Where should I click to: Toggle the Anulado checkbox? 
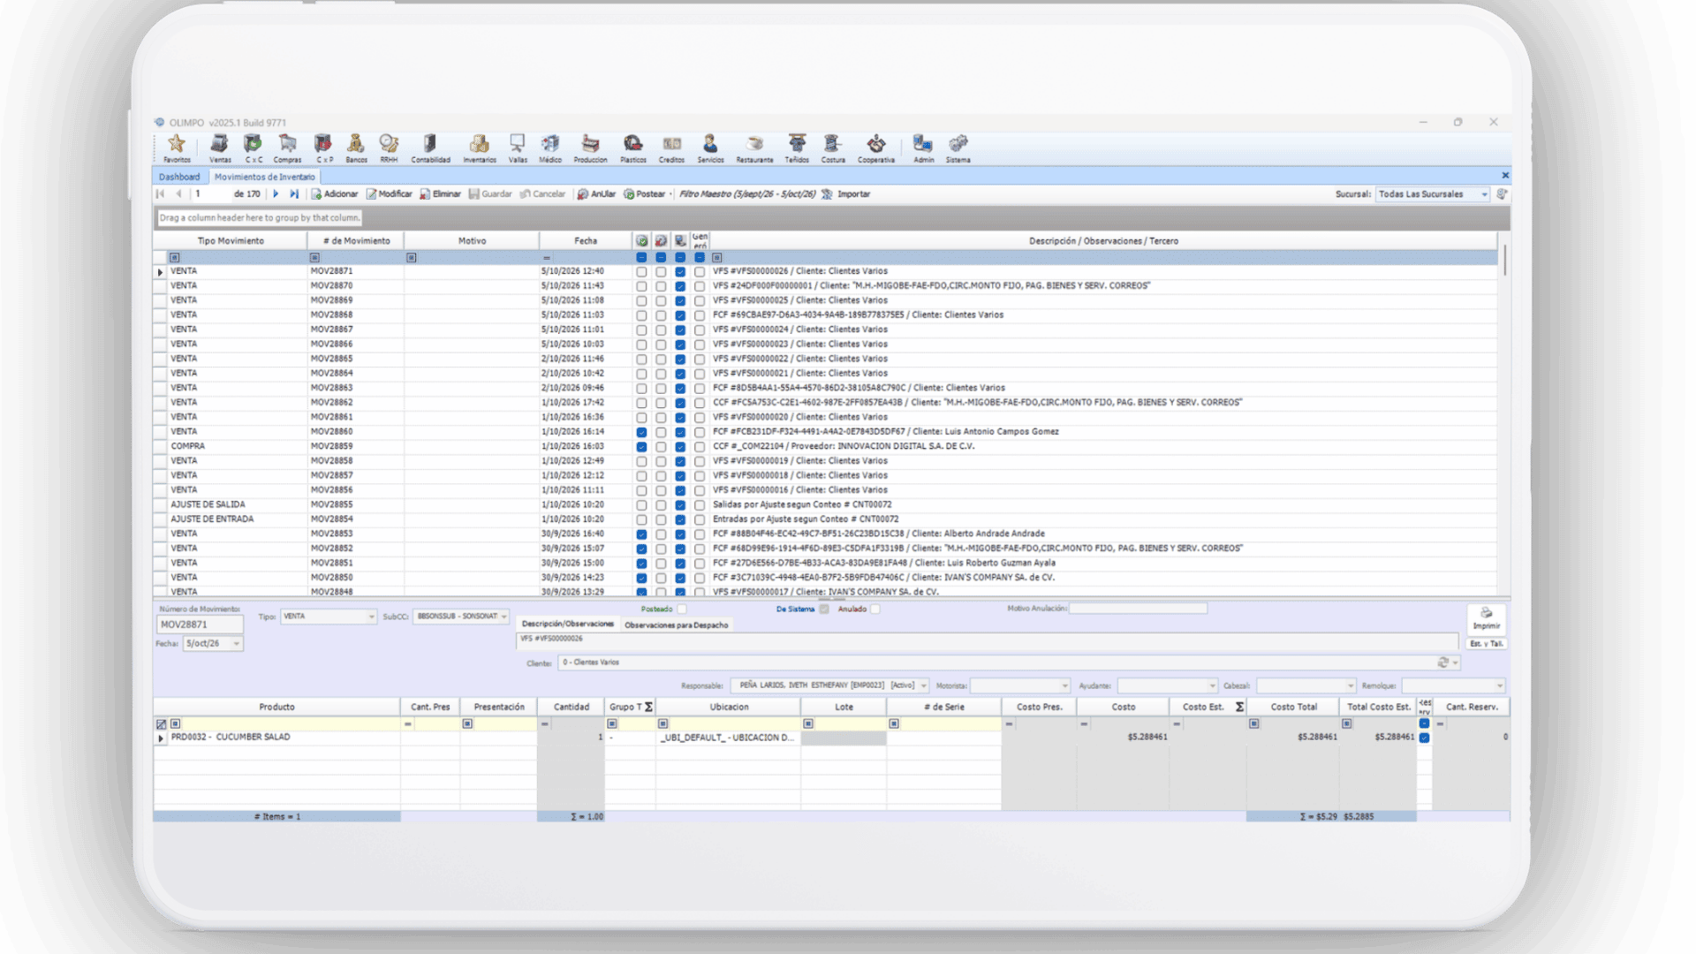pyautogui.click(x=875, y=609)
